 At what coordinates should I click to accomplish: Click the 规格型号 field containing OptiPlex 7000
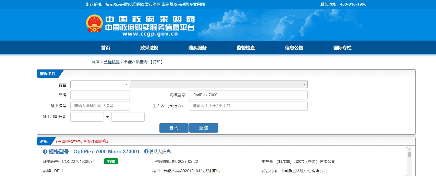248,95
